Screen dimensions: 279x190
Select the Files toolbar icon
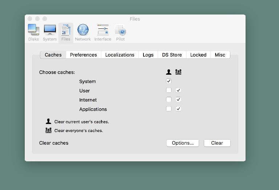[66, 33]
